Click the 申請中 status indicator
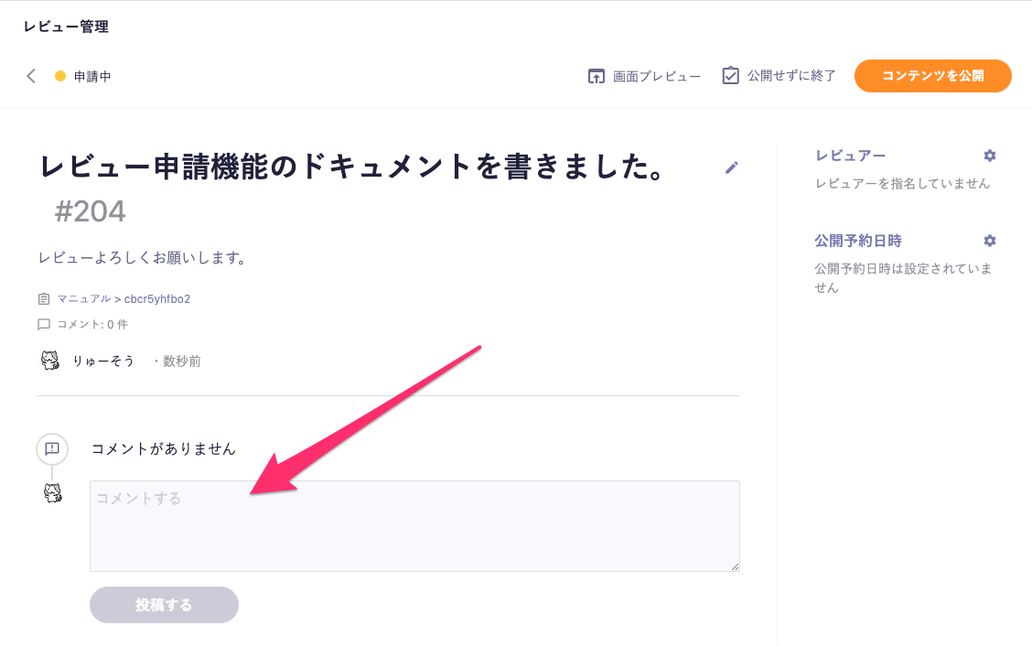This screenshot has height=647, width=1032. pyautogui.click(x=83, y=76)
